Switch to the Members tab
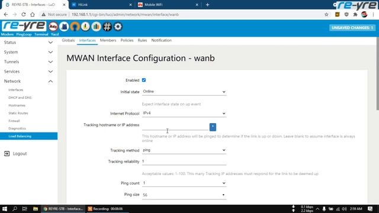Image resolution: width=379 pixels, height=213 pixels. pyautogui.click(x=108, y=40)
